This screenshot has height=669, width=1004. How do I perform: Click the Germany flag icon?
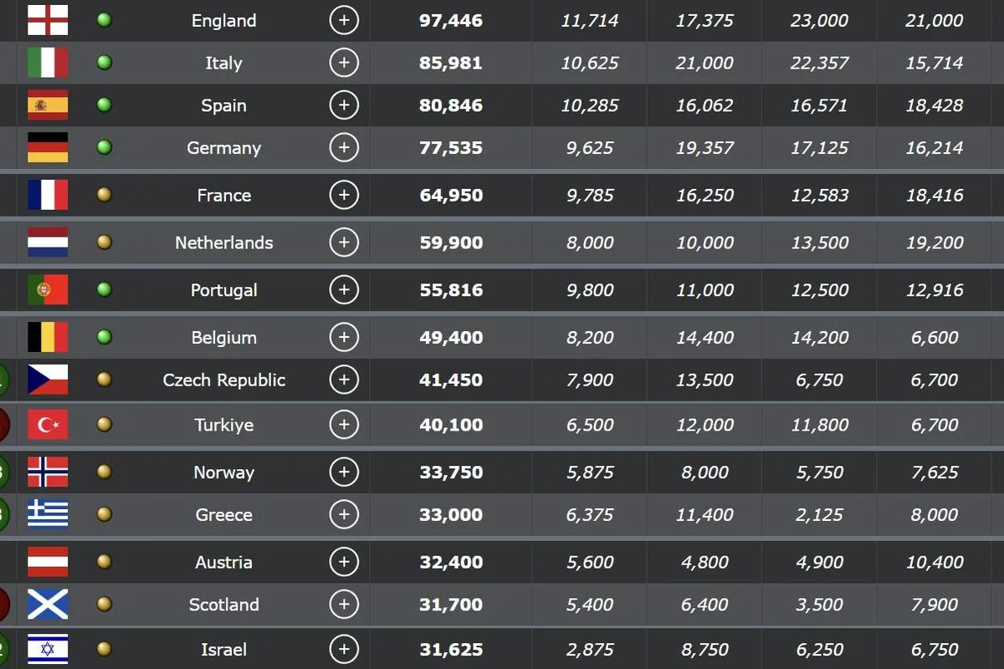pyautogui.click(x=48, y=147)
